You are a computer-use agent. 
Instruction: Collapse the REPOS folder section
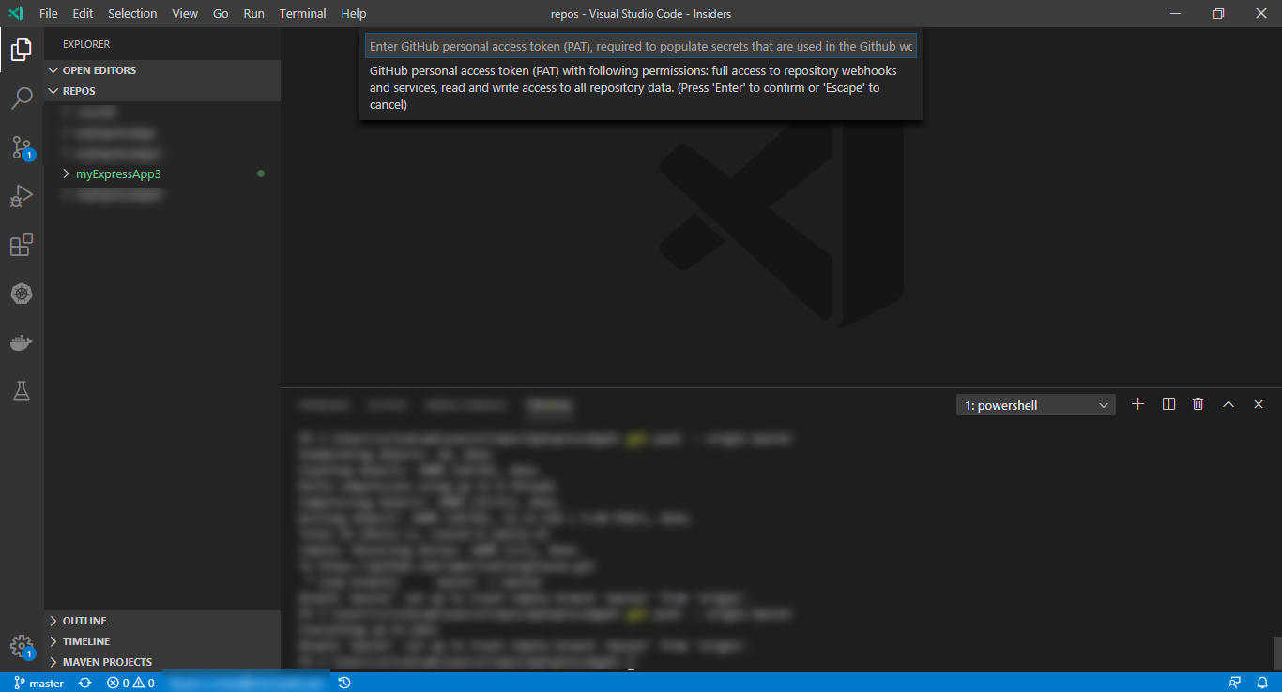pos(162,91)
